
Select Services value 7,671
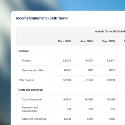[x=90, y=70]
